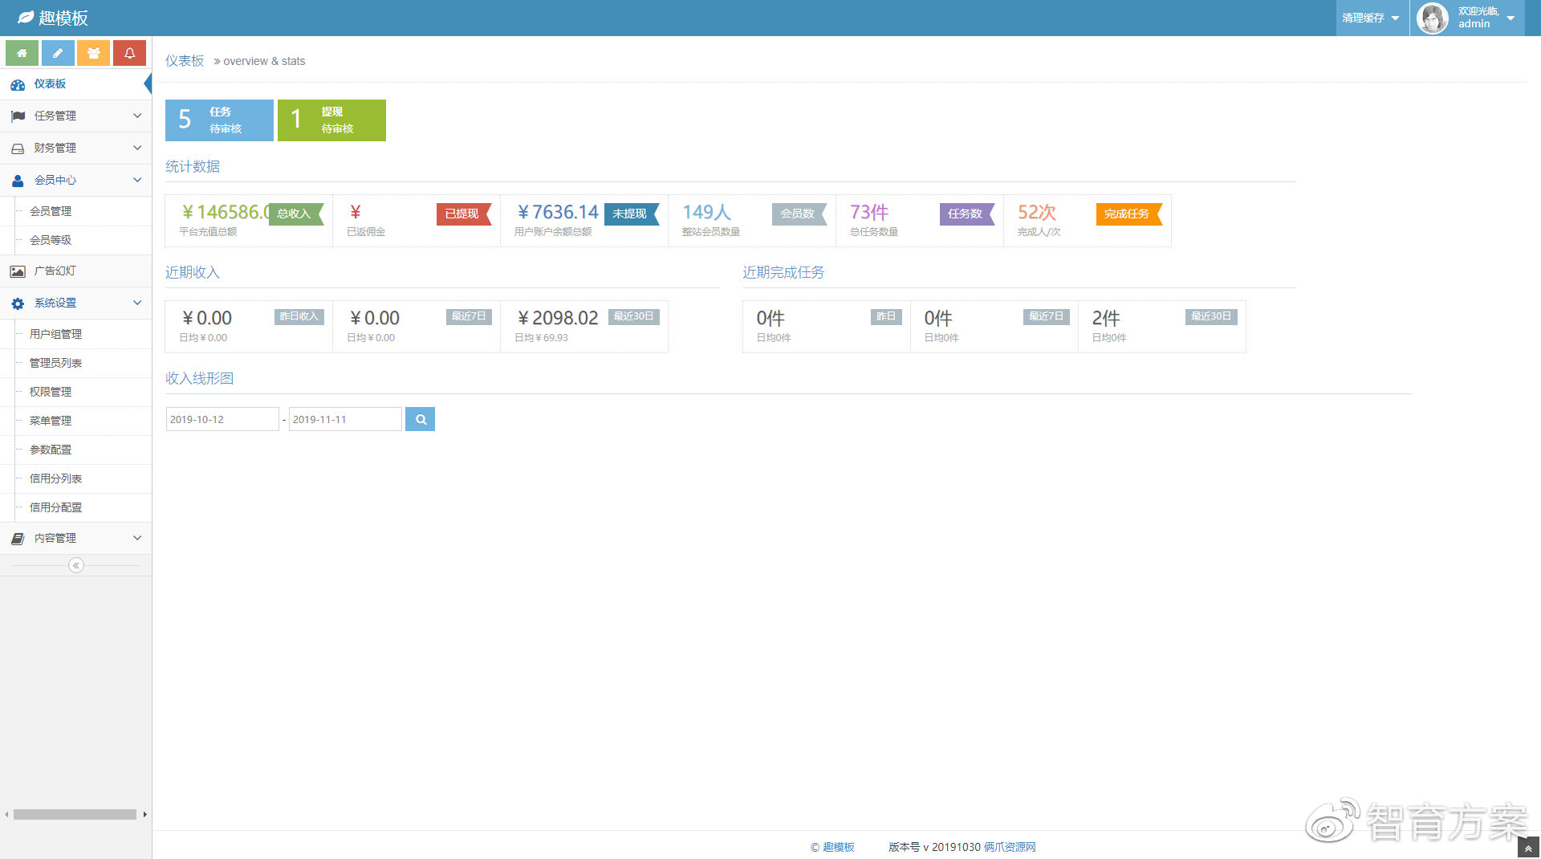Click the magnifier search button beside dates
The height and width of the screenshot is (859, 1541).
click(x=420, y=419)
